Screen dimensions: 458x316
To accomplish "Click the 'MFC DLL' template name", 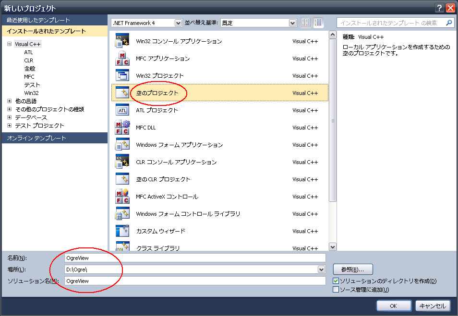I will pos(146,128).
